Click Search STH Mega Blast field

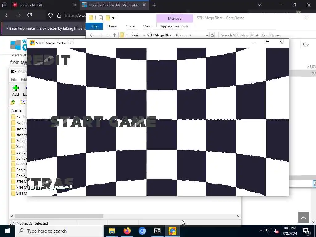267,35
